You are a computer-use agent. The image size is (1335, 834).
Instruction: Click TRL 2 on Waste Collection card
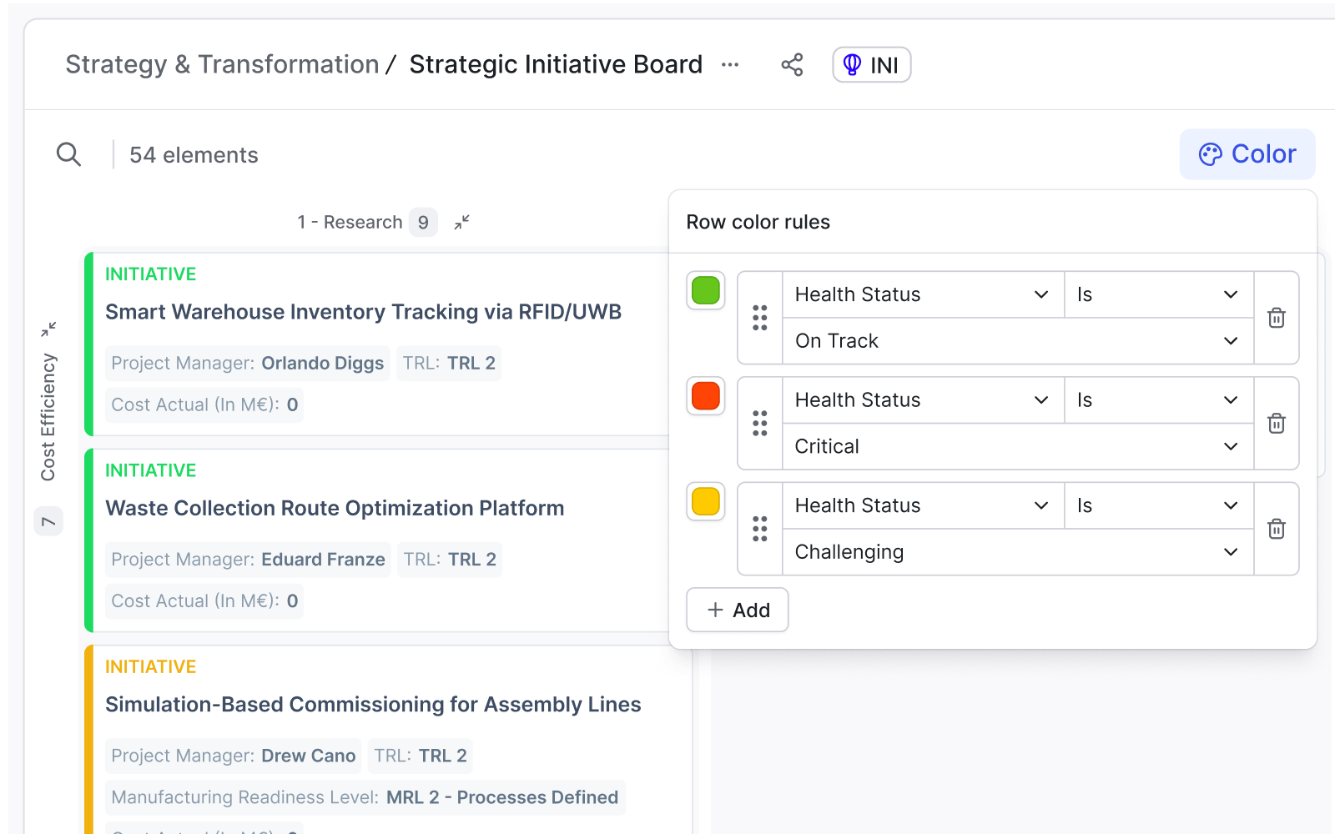click(x=450, y=560)
